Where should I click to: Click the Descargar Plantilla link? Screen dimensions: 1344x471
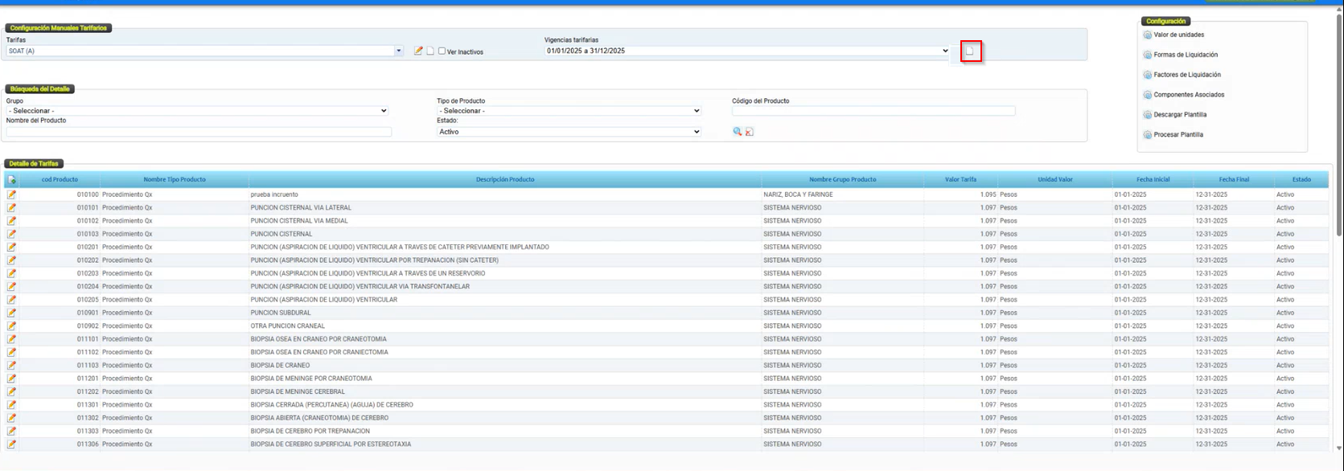(x=1180, y=115)
